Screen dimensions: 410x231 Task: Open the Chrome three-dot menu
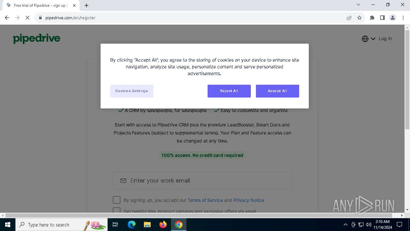(x=403, y=18)
